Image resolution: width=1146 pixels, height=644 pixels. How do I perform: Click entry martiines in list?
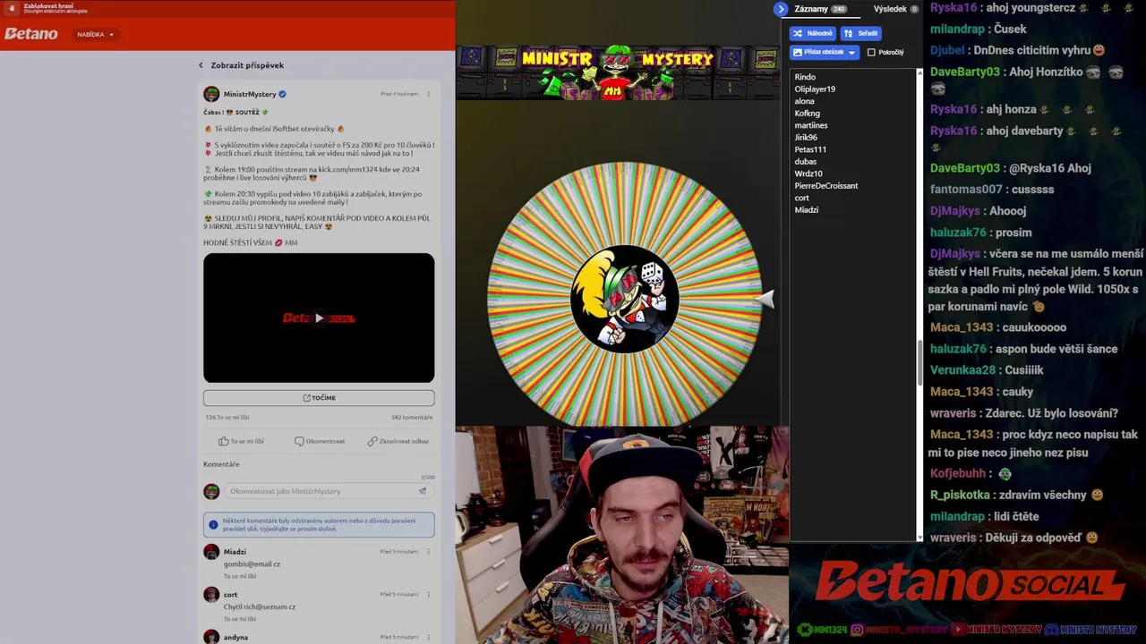[x=811, y=125]
